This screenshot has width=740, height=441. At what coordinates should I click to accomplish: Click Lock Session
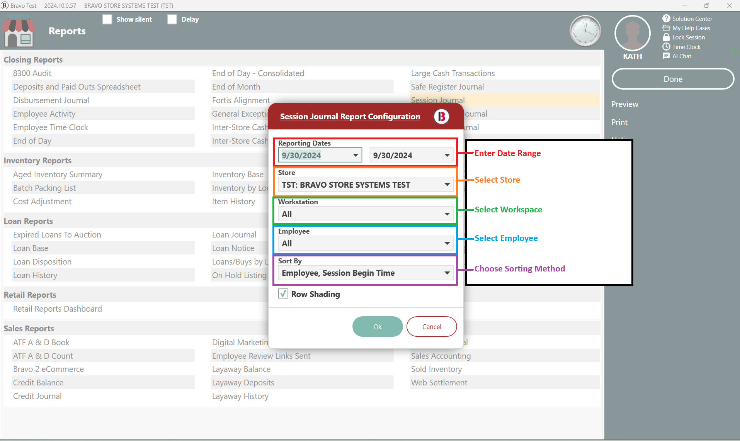[684, 37]
